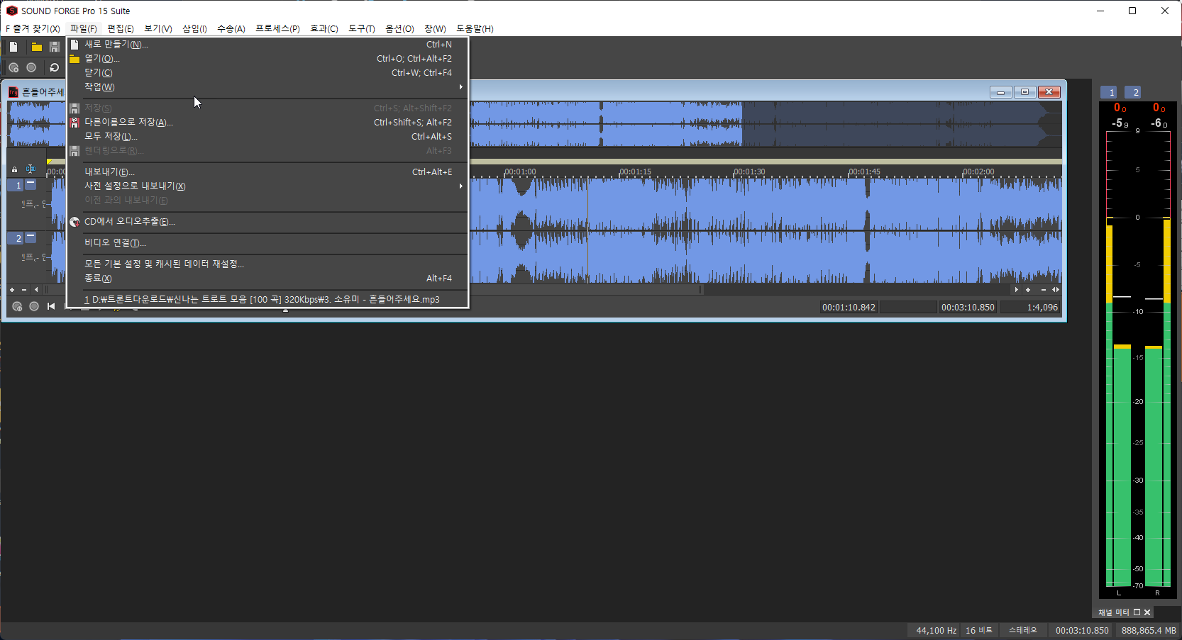The image size is (1182, 640).
Task: Choose 종료(X) to exit the application
Action: click(x=267, y=278)
